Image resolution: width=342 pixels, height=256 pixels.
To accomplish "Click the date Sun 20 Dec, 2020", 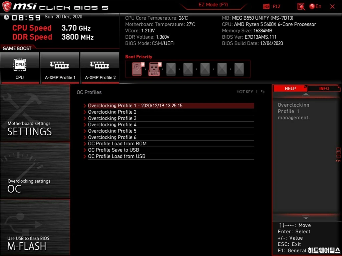I will click(x=63, y=17).
